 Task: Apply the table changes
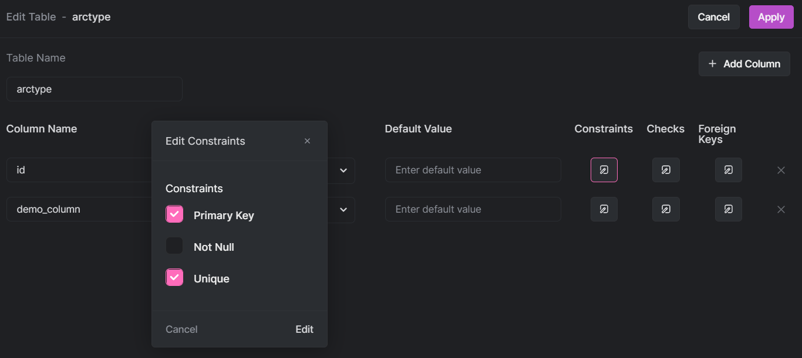click(x=771, y=17)
